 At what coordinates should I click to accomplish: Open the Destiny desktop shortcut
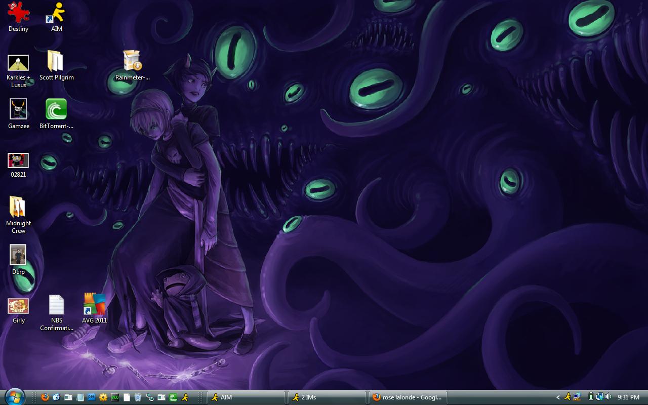point(18,13)
